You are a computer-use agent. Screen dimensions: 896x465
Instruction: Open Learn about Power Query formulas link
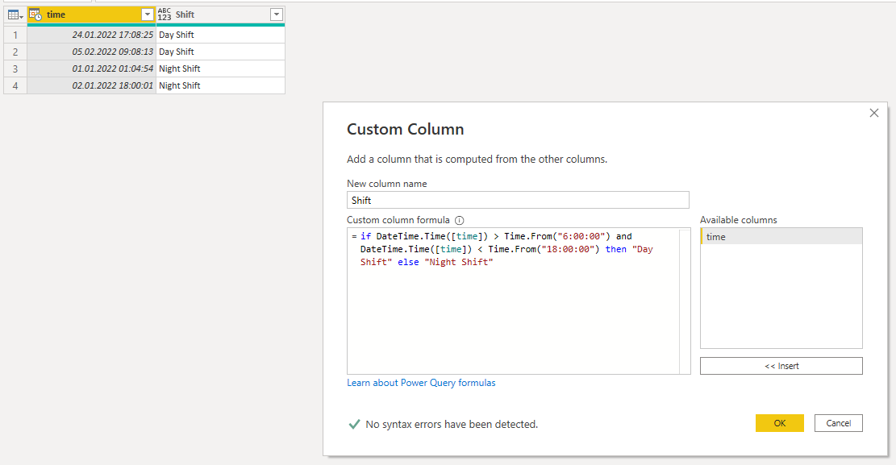[421, 383]
